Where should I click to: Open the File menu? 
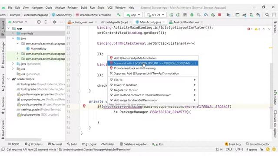point(10,8)
